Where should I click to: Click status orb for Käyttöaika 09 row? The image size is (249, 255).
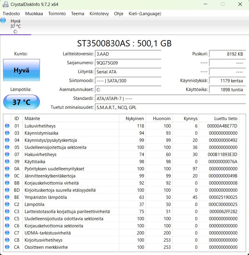[x=7, y=162]
